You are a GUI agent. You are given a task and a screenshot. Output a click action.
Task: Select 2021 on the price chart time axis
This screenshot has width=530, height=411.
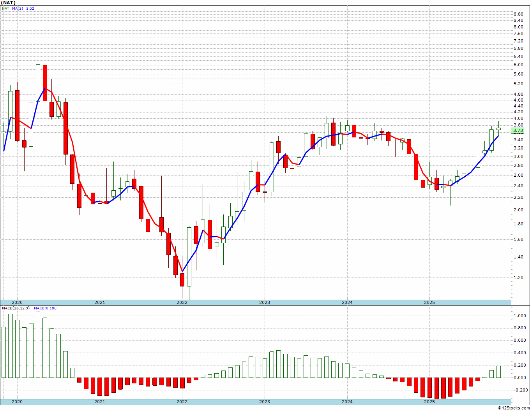pyautogui.click(x=99, y=302)
